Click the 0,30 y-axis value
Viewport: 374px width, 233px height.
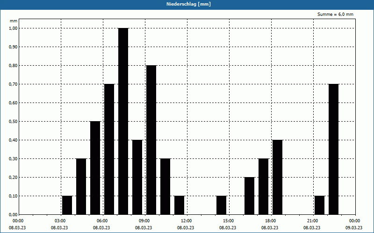(14, 159)
